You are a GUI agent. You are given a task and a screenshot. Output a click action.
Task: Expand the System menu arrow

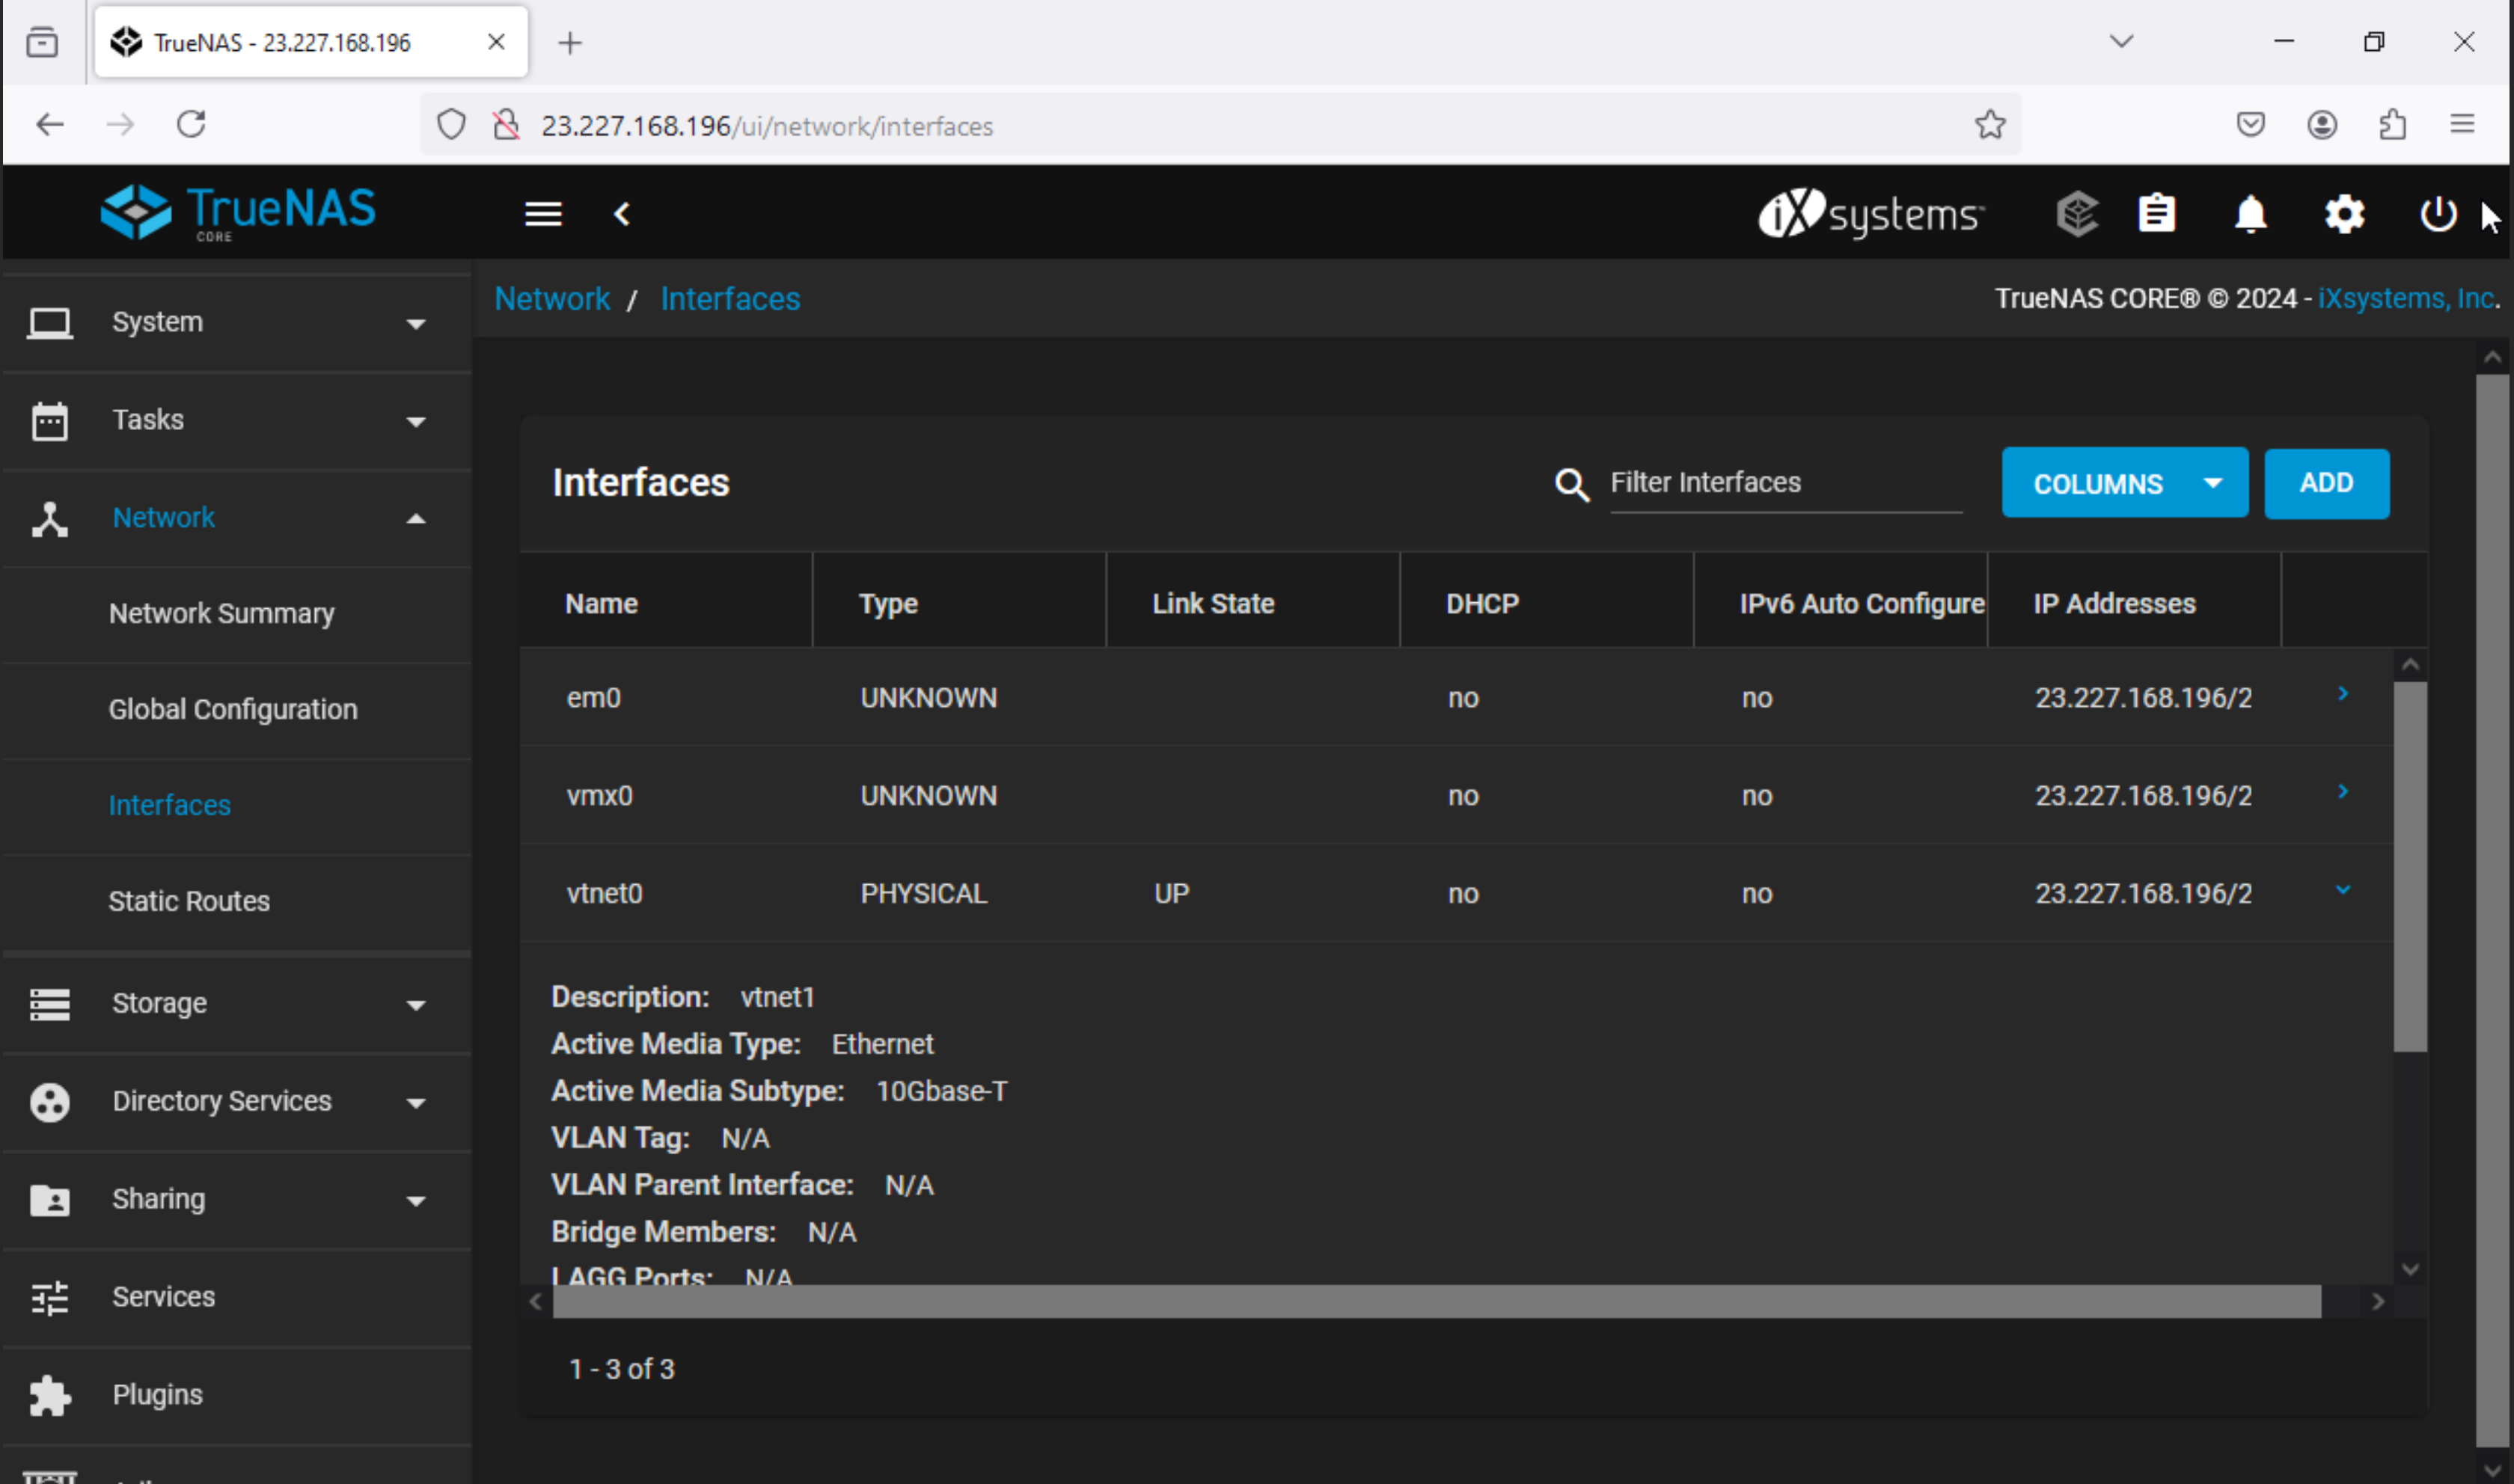[416, 324]
